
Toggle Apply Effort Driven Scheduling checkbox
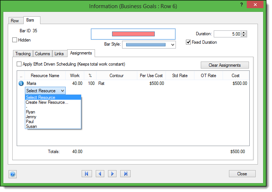[19, 64]
